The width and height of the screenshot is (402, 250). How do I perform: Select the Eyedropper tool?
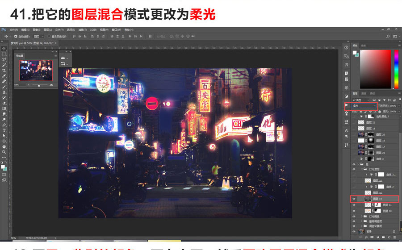(x=4, y=76)
